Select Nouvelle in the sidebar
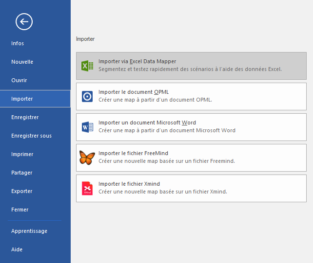This screenshot has width=313, height=263. (x=22, y=62)
